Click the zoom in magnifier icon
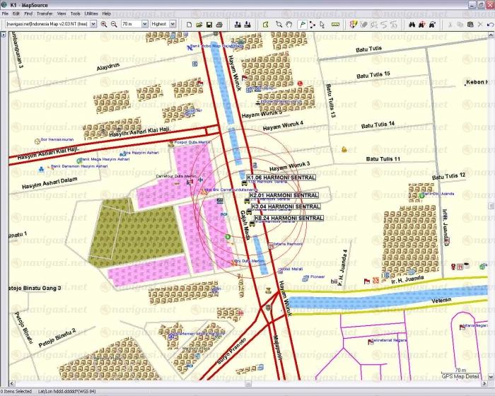495x396 pixels. pos(104,24)
